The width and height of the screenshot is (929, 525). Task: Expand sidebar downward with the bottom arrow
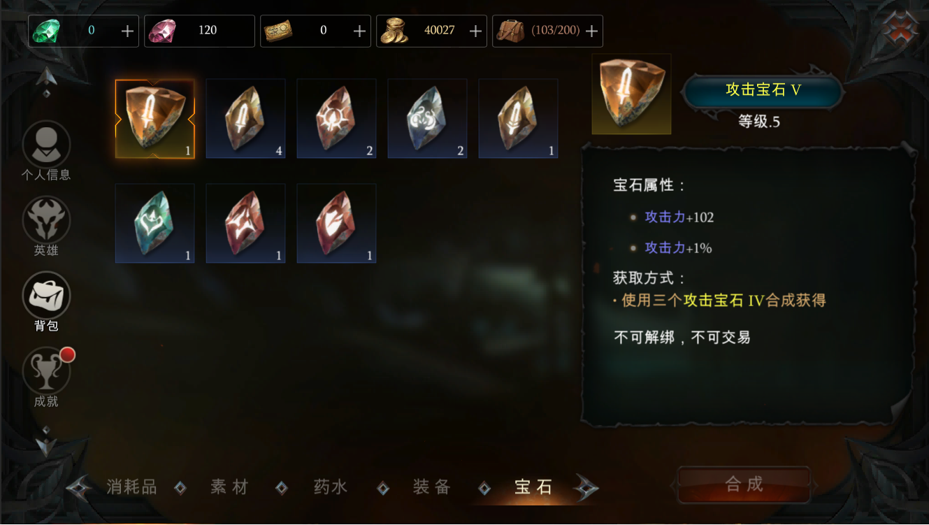pos(46,445)
